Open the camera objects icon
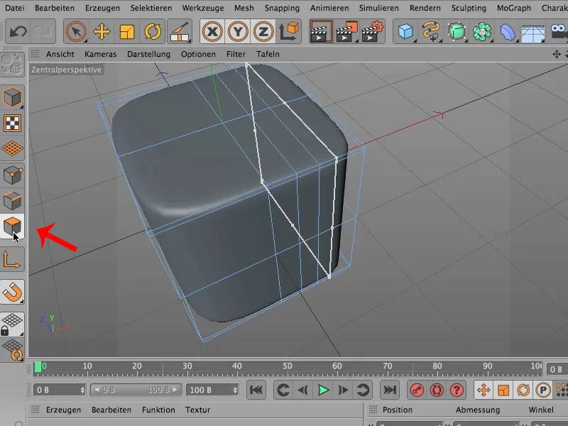568x426 pixels. pyautogui.click(x=559, y=31)
